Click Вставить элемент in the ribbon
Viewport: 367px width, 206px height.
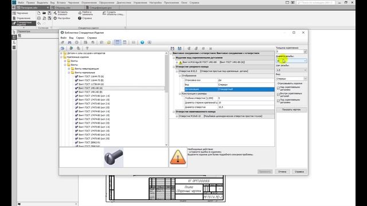[x=61, y=13]
